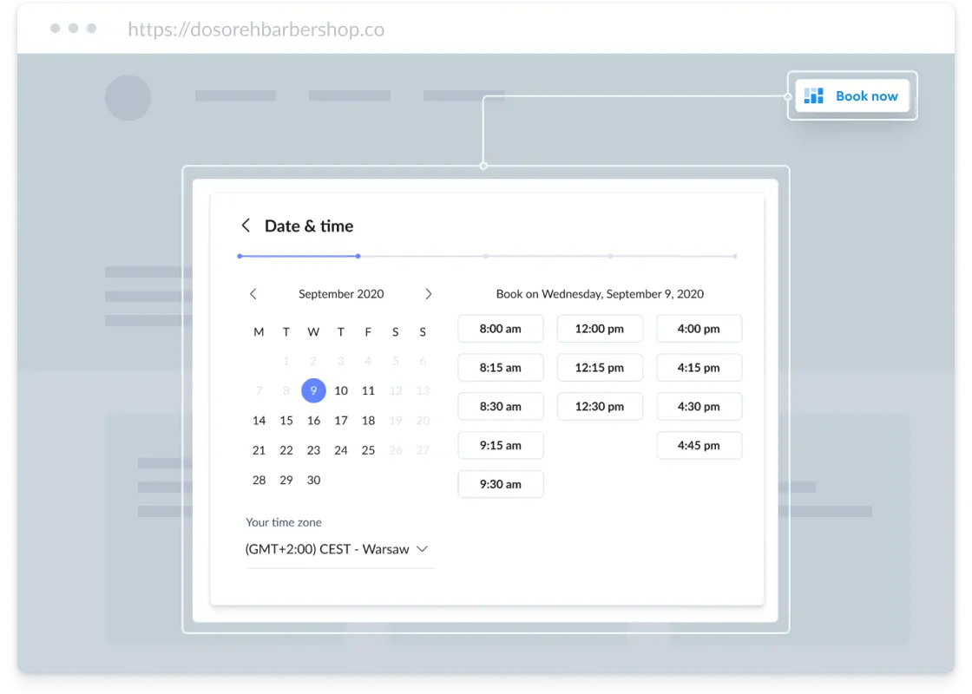The height and width of the screenshot is (694, 972).
Task: Go to previous month in calendar
Action: pyautogui.click(x=253, y=294)
